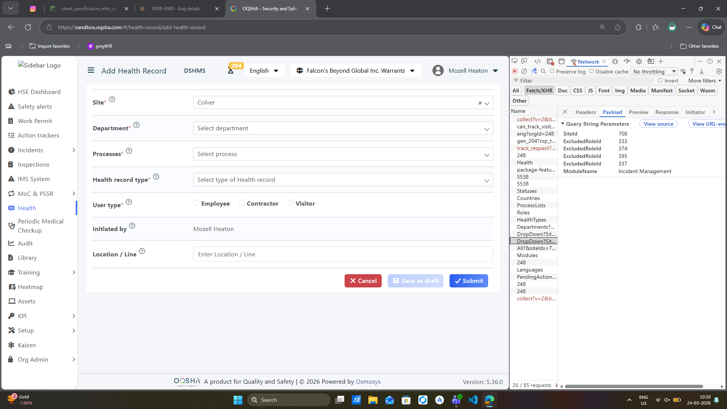Click the Mozell Heaton user avatar icon

(438, 70)
